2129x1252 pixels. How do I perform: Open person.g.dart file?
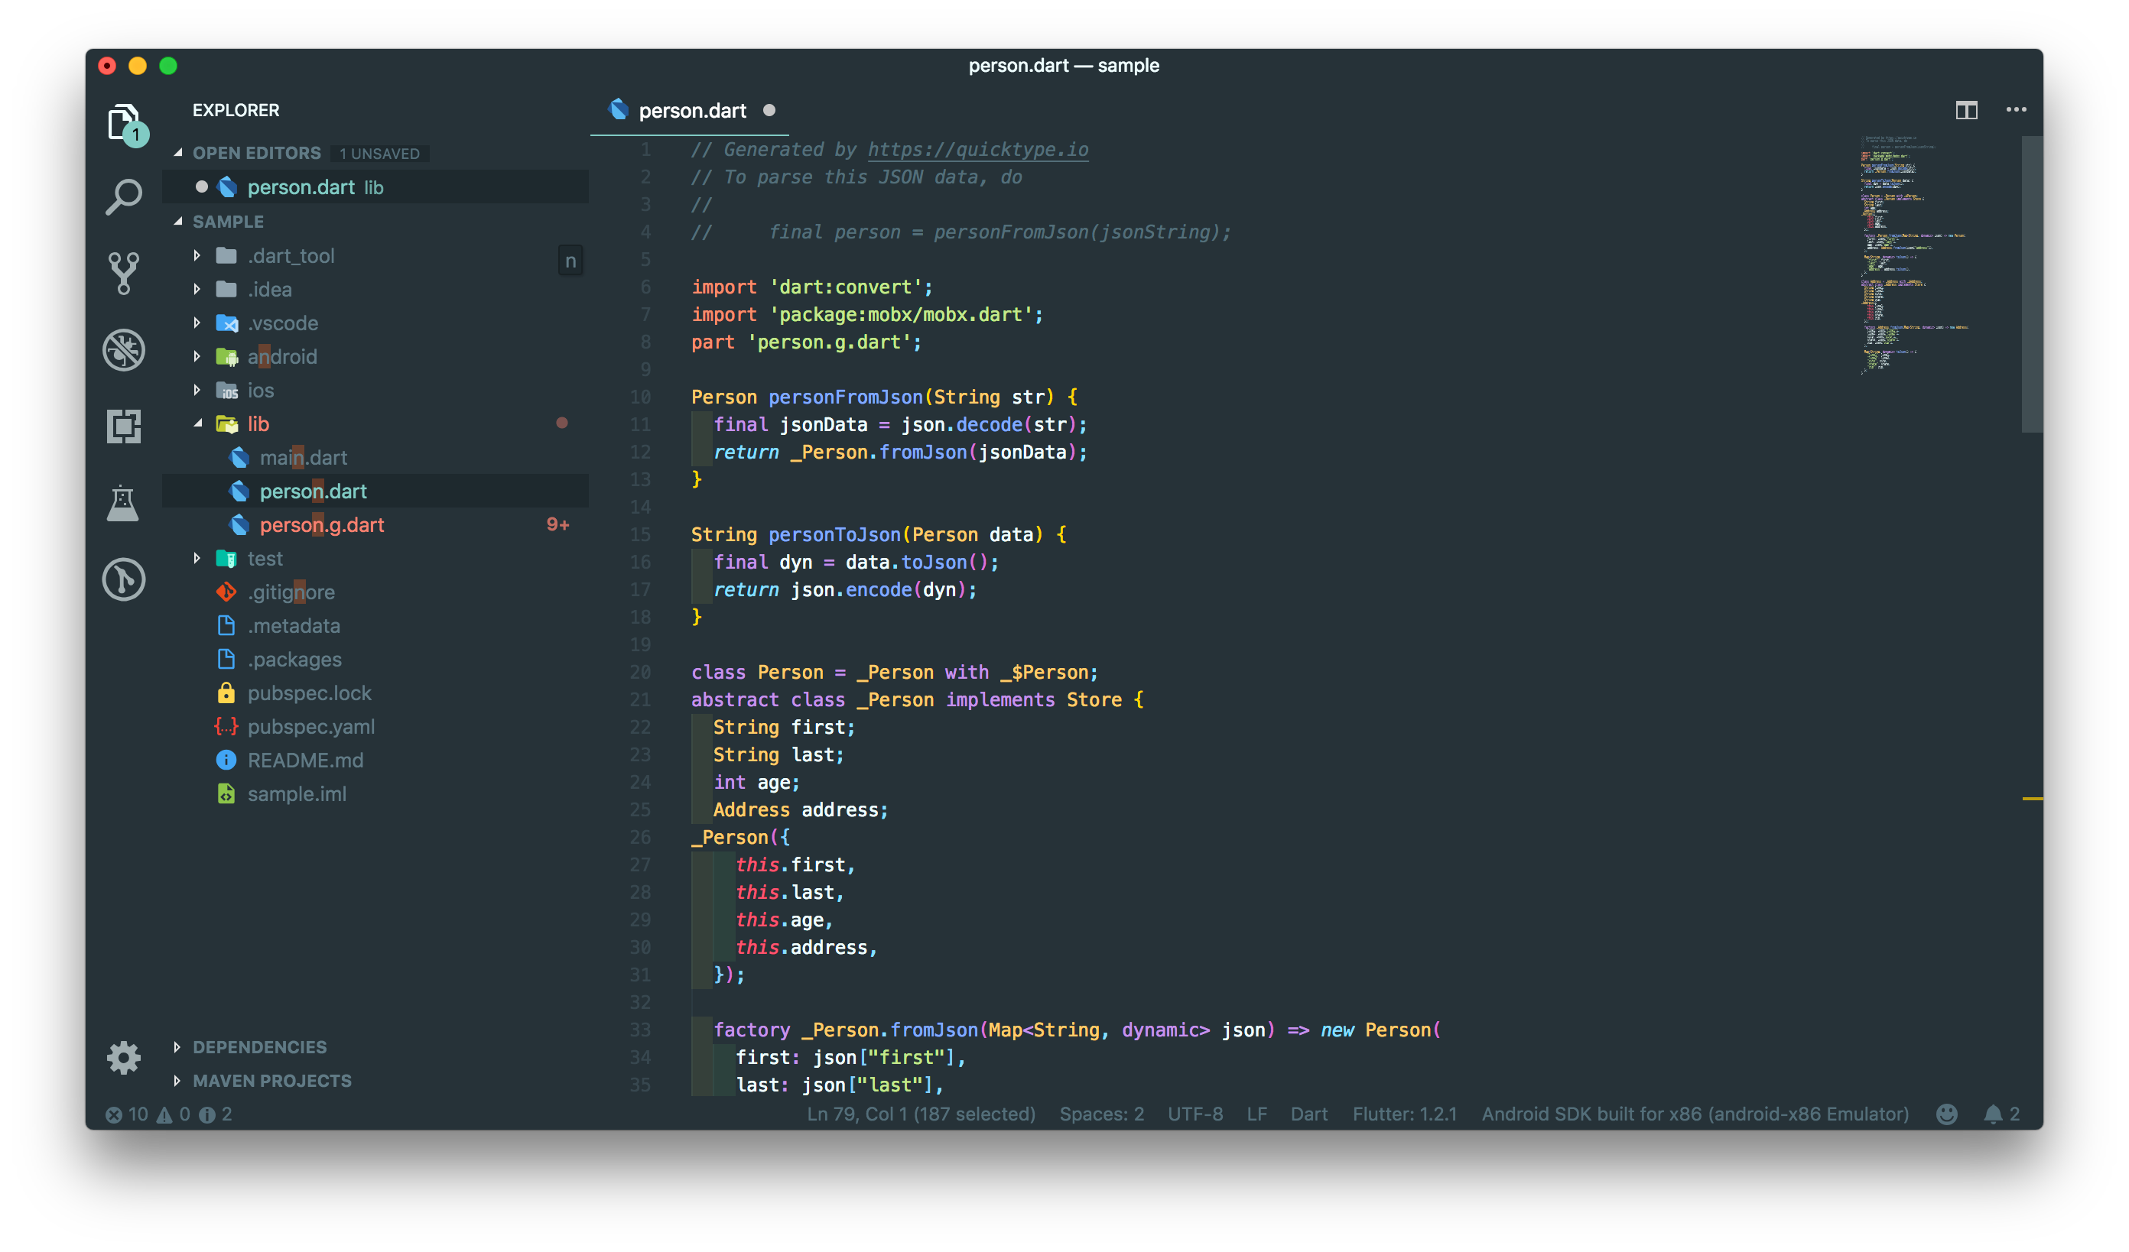point(375,525)
